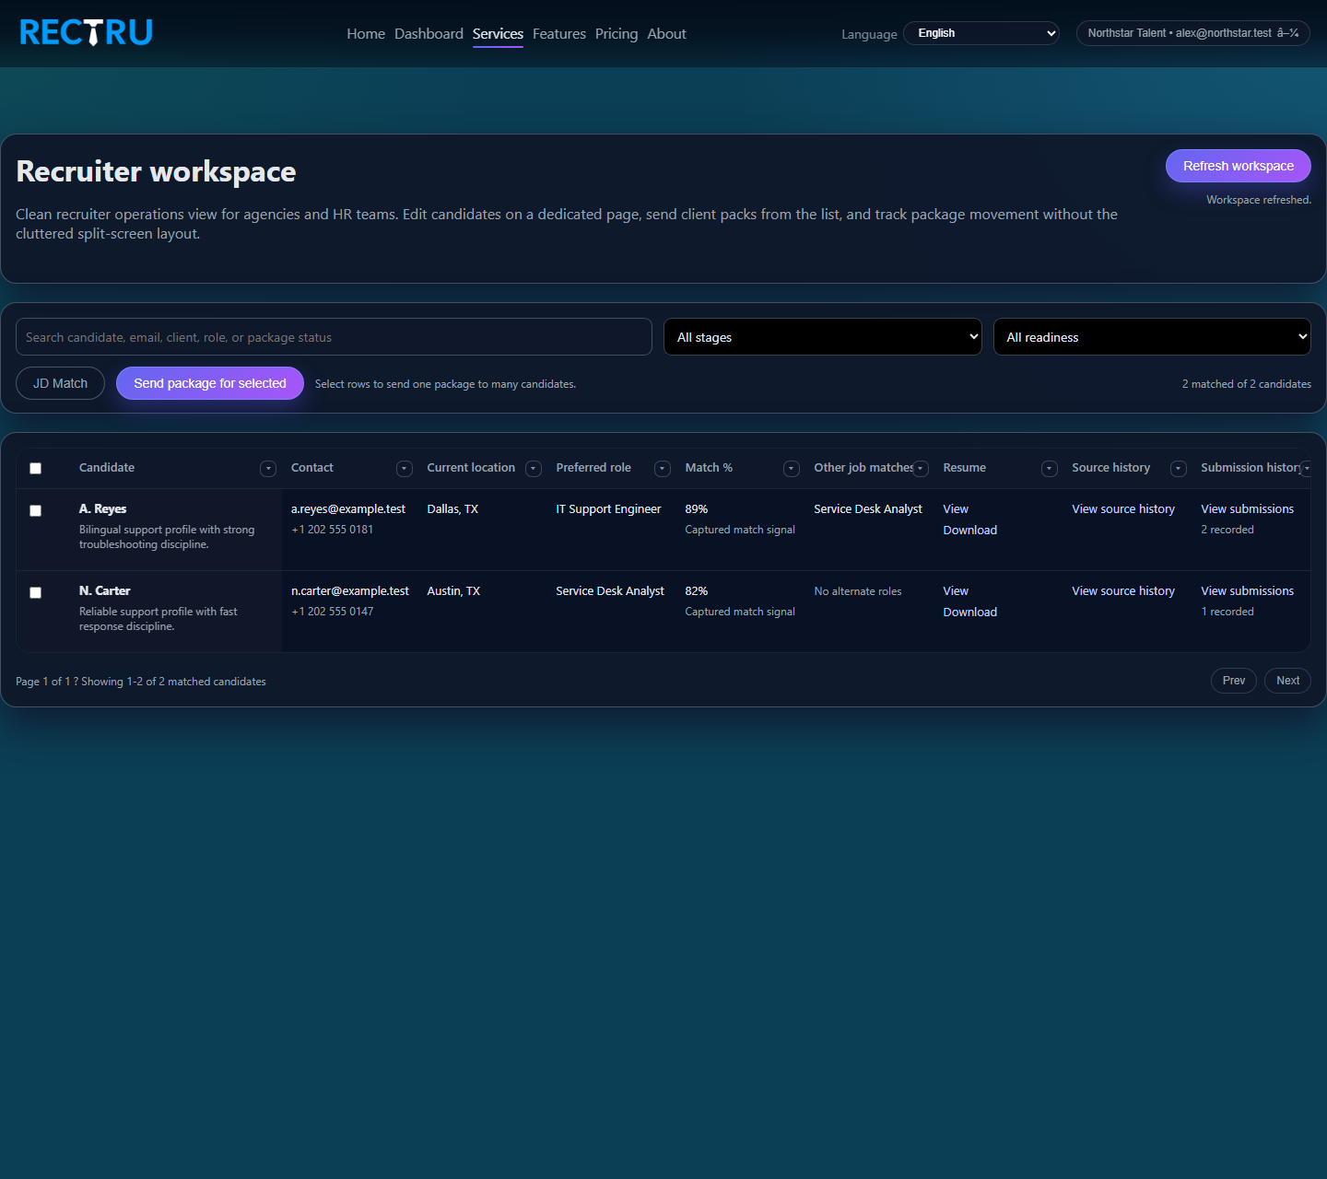Image resolution: width=1327 pixels, height=1179 pixels.
Task: Open the Resume column filter icon
Action: (x=1049, y=468)
